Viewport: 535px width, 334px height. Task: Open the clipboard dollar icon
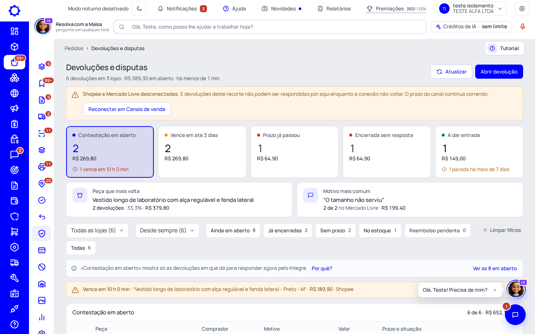pyautogui.click(x=14, y=124)
